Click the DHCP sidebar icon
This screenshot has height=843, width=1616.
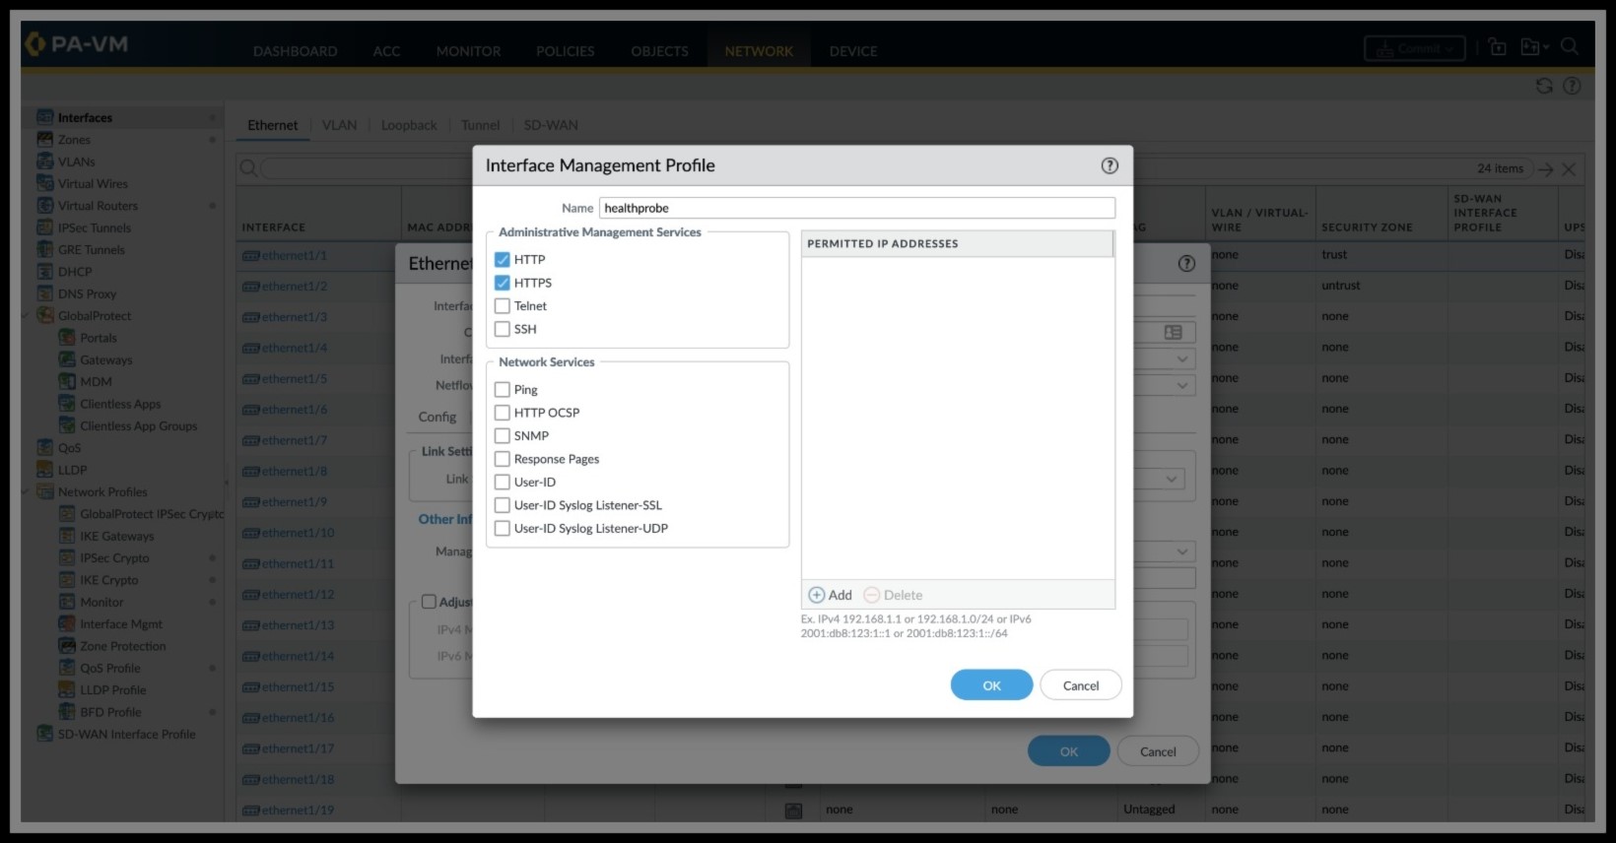45,272
